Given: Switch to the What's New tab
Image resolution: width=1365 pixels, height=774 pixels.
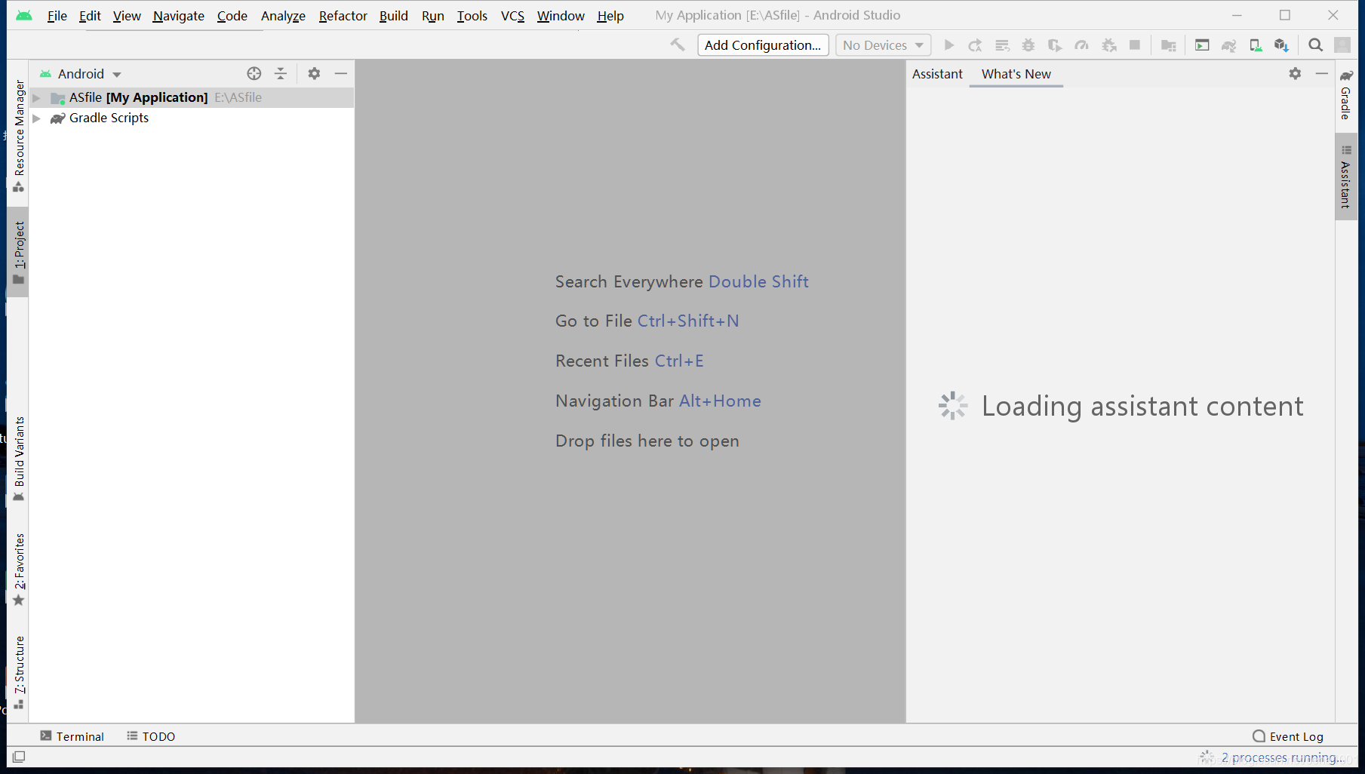Looking at the screenshot, I should tap(1016, 74).
